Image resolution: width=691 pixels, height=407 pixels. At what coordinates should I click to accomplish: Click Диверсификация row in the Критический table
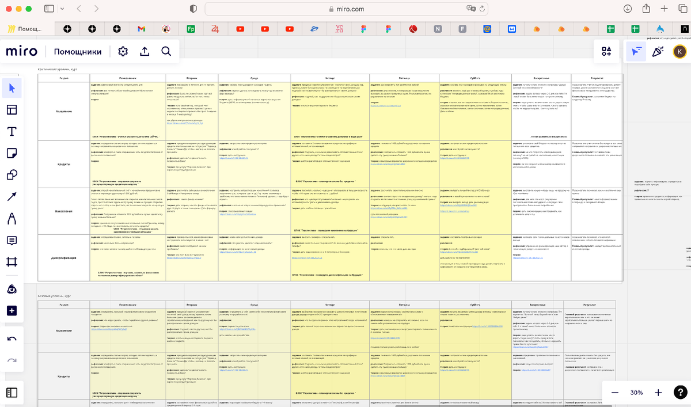(x=64, y=257)
